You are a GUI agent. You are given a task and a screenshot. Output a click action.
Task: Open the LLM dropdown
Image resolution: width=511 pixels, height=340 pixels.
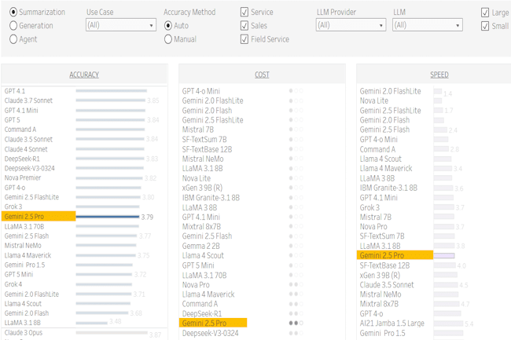[x=428, y=24]
